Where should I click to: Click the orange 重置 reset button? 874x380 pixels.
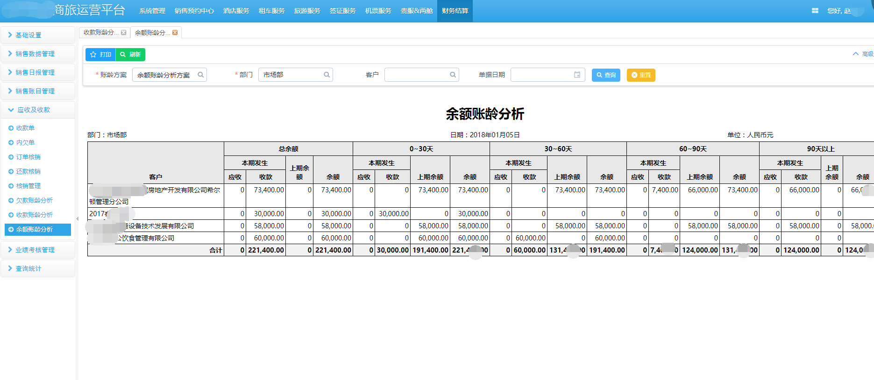(x=641, y=75)
